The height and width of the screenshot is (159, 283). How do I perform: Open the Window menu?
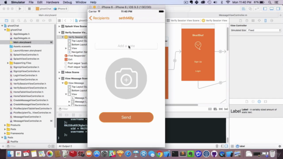click(81, 2)
